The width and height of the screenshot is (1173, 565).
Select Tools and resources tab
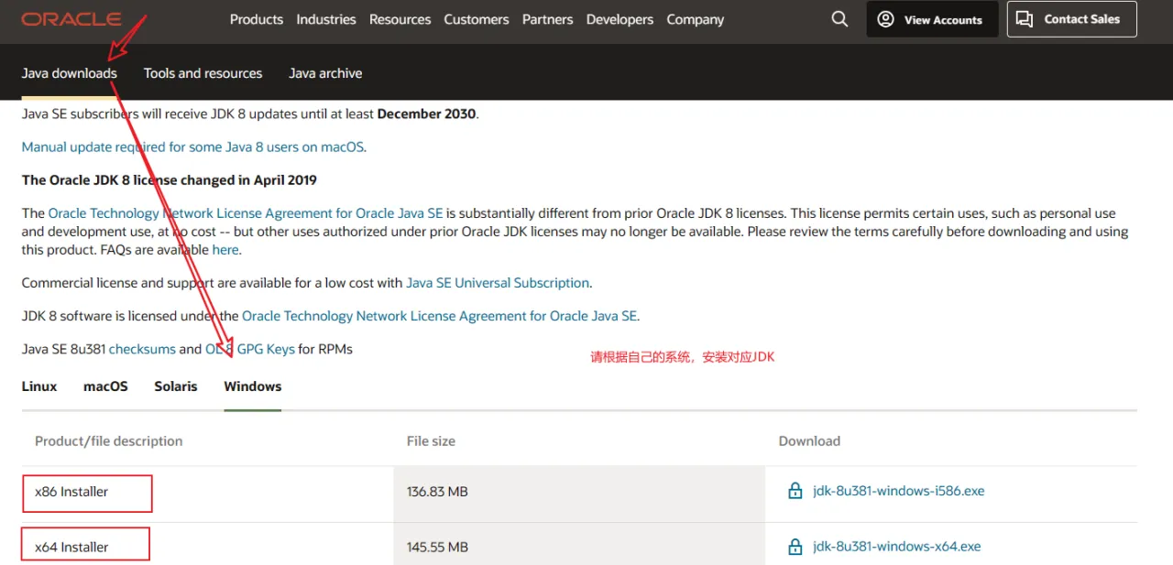[203, 73]
